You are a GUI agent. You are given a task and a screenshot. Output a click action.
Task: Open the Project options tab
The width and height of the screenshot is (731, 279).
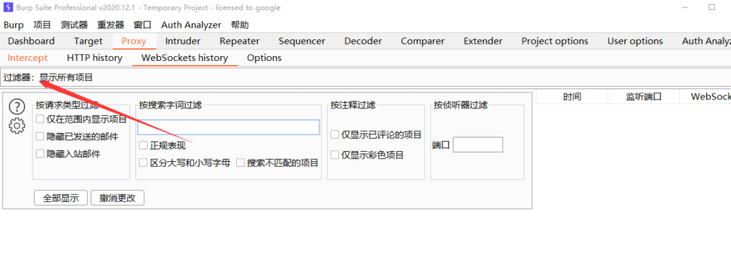[x=555, y=41]
